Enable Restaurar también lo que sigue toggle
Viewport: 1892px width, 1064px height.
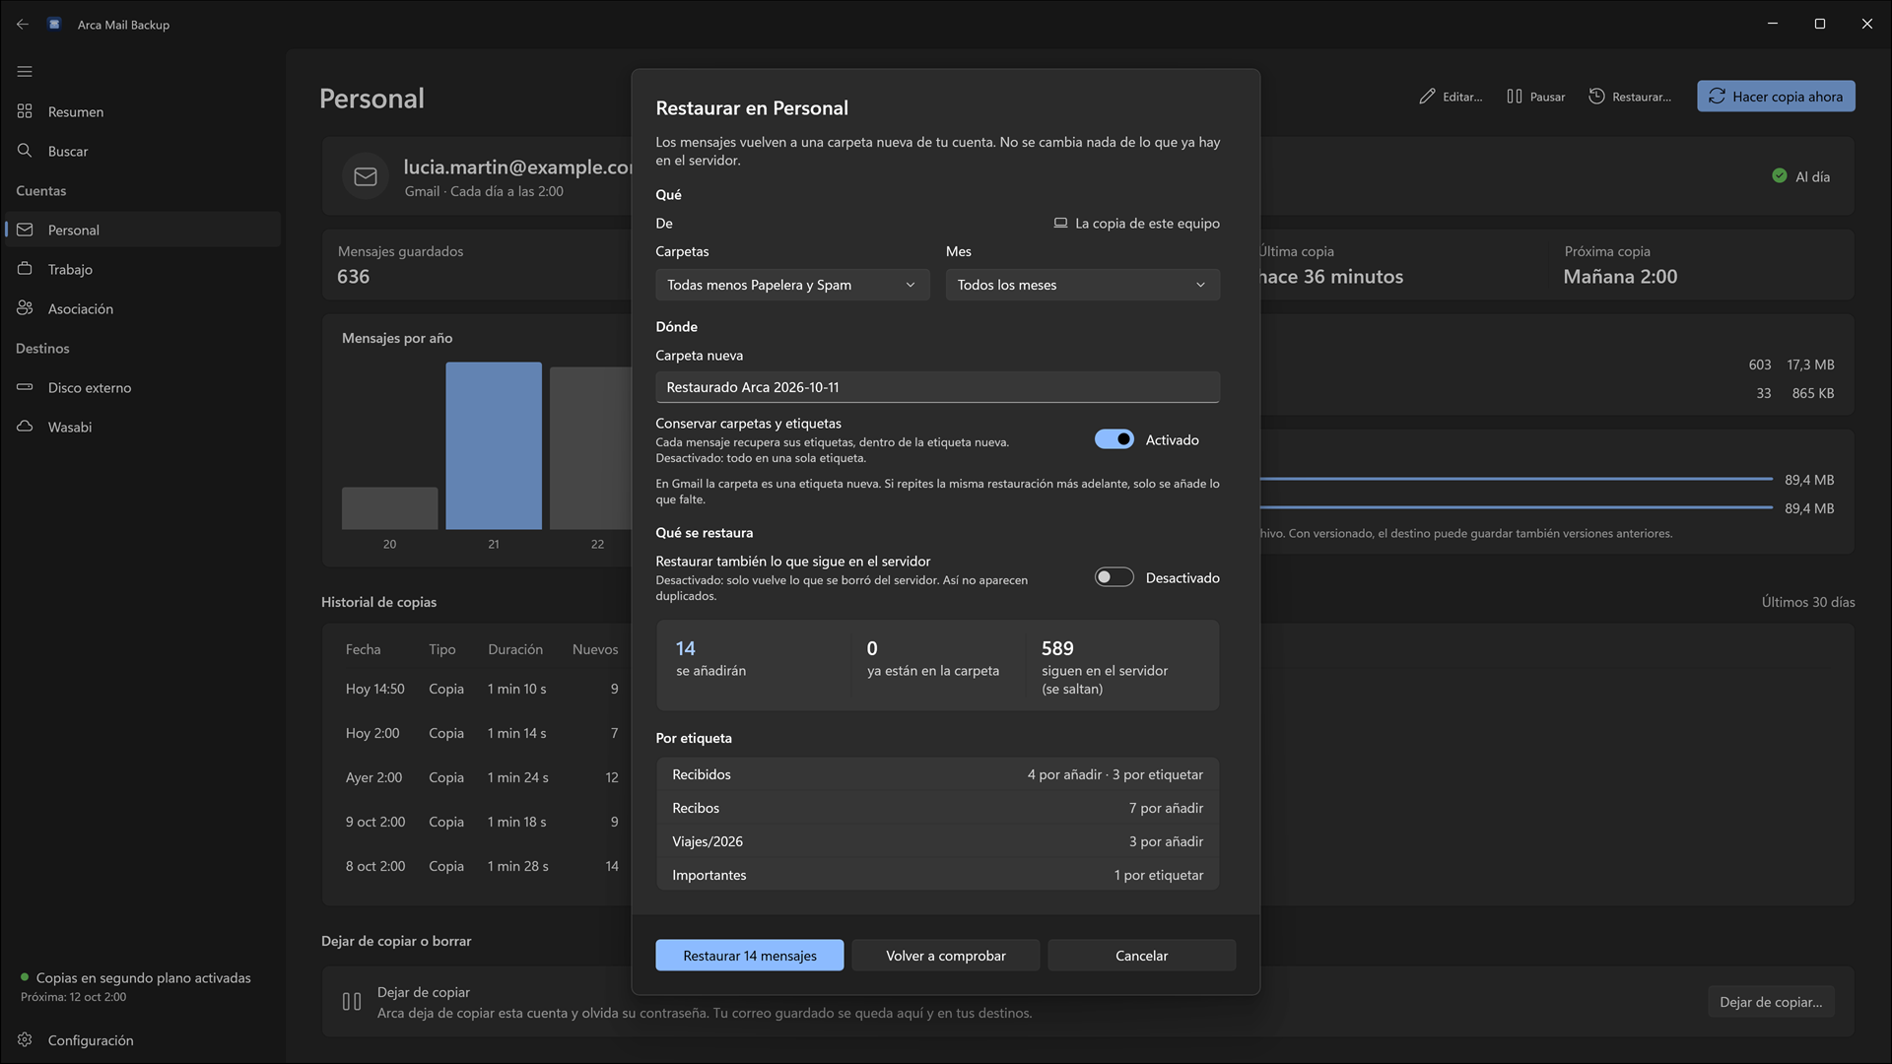pyautogui.click(x=1114, y=577)
